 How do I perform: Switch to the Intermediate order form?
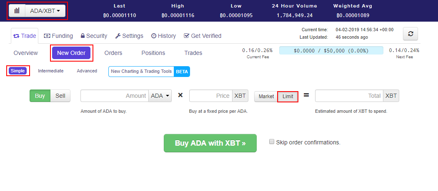tap(51, 71)
